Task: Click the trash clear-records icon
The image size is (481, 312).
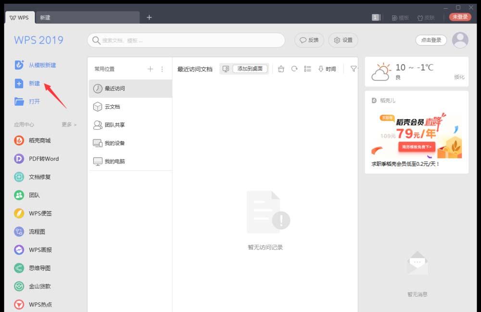Action: [281, 69]
